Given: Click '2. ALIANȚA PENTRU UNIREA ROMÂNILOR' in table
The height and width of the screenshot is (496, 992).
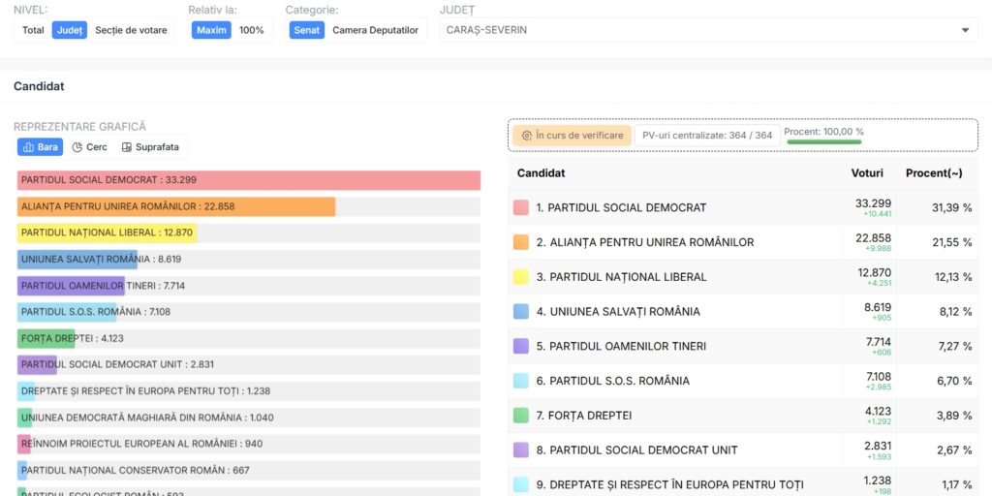Looking at the screenshot, I should point(645,242).
